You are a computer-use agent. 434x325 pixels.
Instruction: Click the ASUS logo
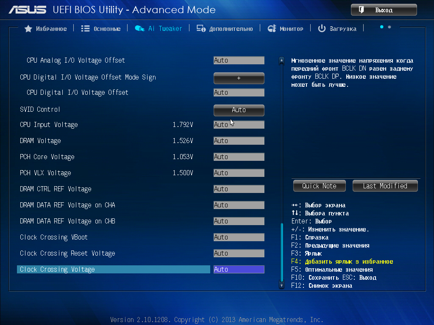(x=28, y=10)
